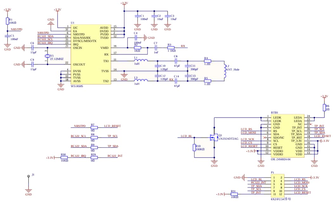Viewport: 333px width, 202px height.
Task: Click the crystal oscillator Y1 27.12MHZ symbol
Action: tap(47, 55)
